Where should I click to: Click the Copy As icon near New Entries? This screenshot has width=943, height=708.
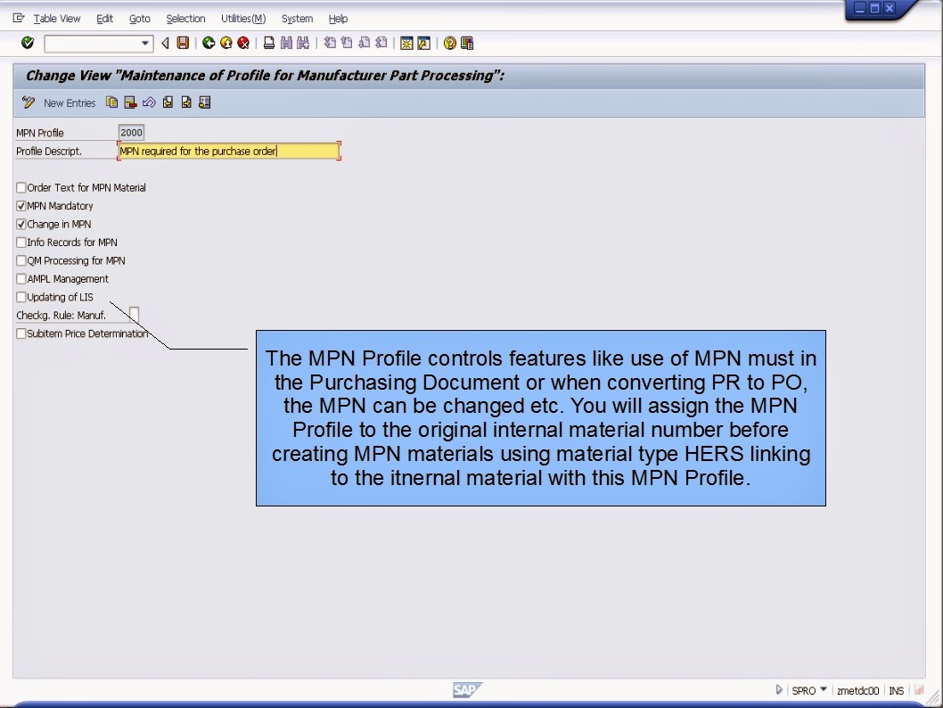point(112,103)
